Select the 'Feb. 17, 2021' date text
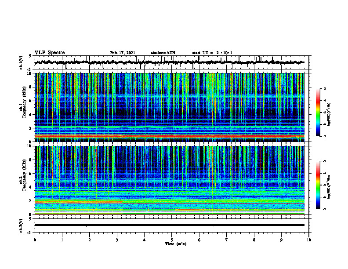This screenshot has height=269, width=348. [x=123, y=53]
